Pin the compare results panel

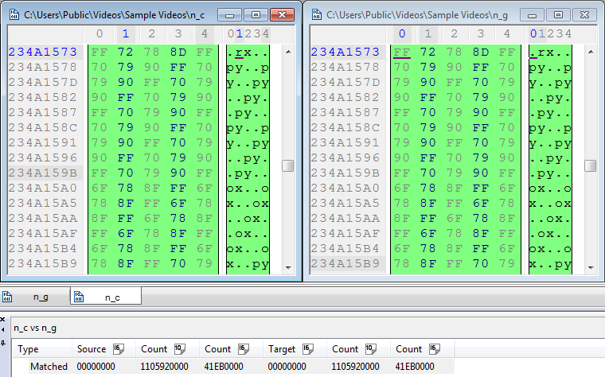pyautogui.click(x=2, y=343)
